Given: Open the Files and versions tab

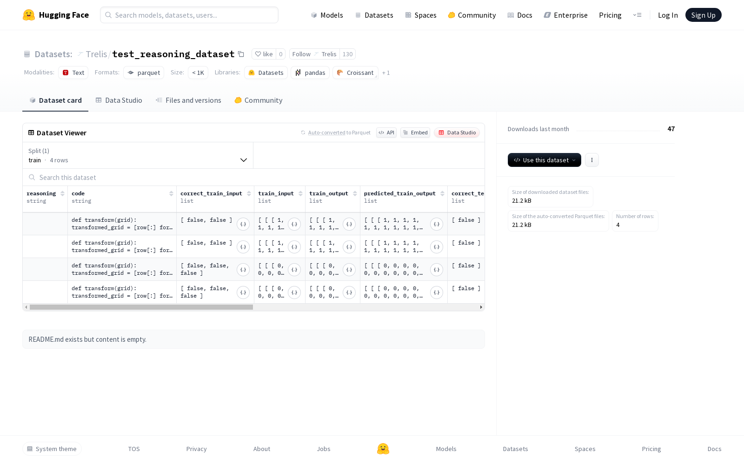Looking at the screenshot, I should [x=188, y=100].
